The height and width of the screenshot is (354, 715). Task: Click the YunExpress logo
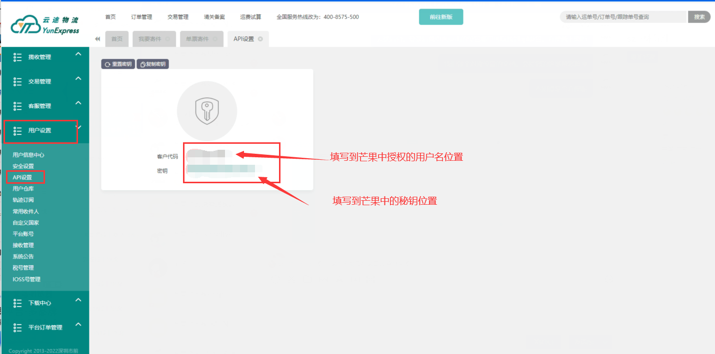tap(45, 25)
